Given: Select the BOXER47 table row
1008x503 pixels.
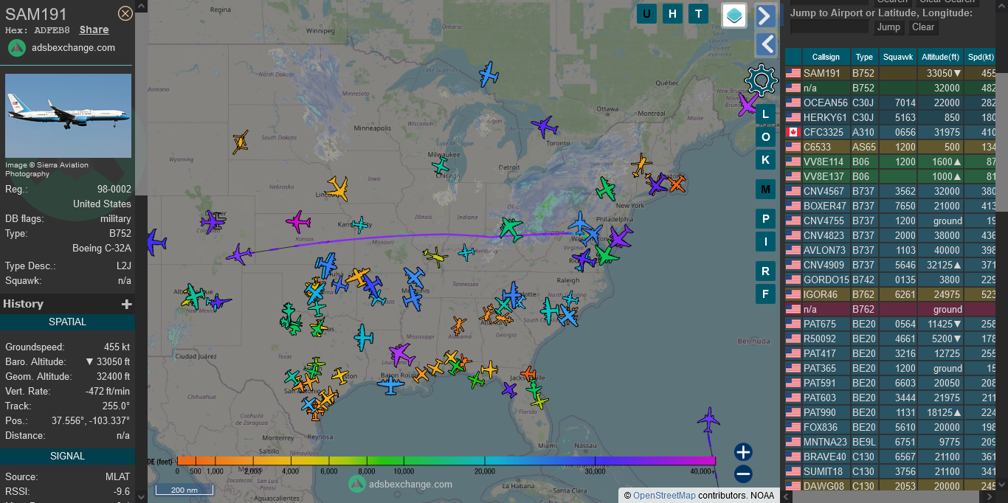Looking at the screenshot, I should [891, 206].
